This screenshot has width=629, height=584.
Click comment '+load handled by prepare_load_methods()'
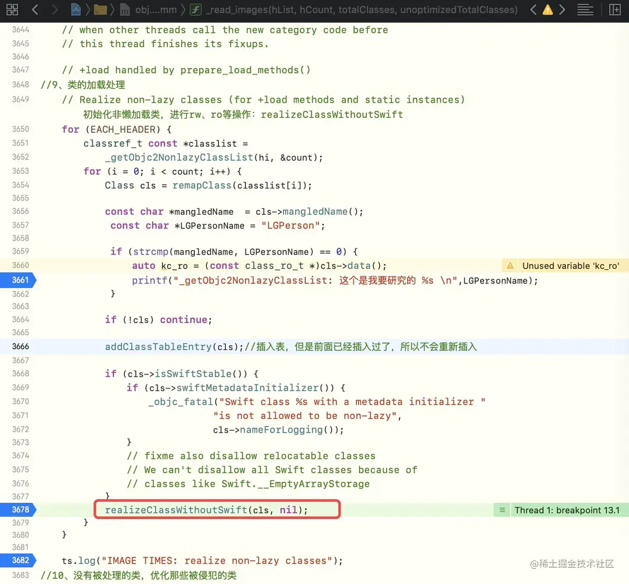(x=186, y=70)
